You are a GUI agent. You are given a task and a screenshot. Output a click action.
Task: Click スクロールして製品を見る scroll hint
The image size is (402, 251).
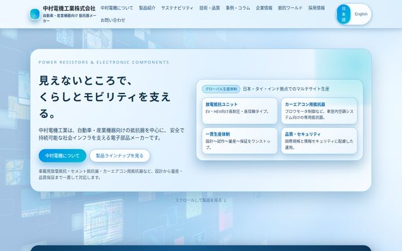pyautogui.click(x=201, y=200)
